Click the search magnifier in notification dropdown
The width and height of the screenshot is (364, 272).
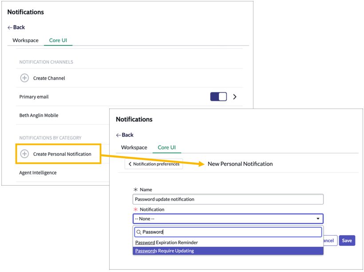138,232
